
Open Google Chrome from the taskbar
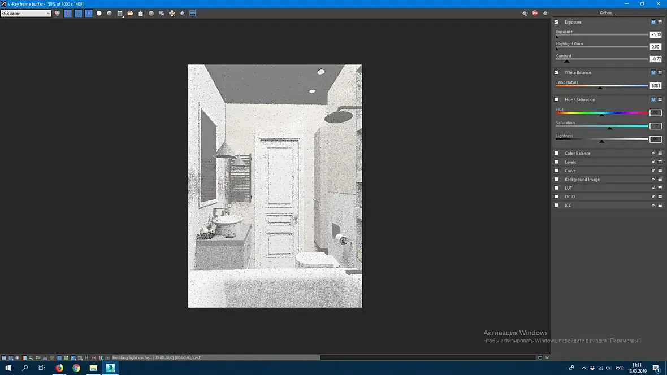click(76, 368)
